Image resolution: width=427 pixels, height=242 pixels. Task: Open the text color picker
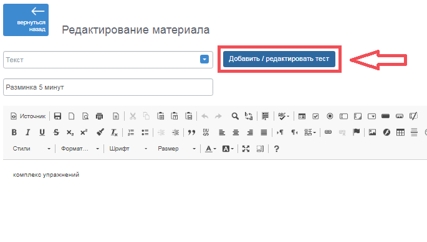211,149
